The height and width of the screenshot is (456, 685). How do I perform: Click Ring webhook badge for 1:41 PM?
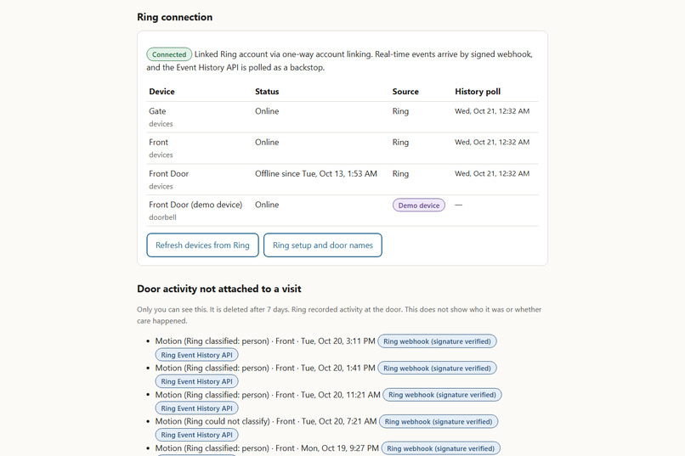437,369
